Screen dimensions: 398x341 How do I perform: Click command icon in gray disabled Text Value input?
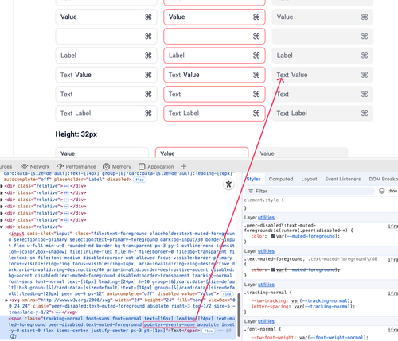pos(365,75)
